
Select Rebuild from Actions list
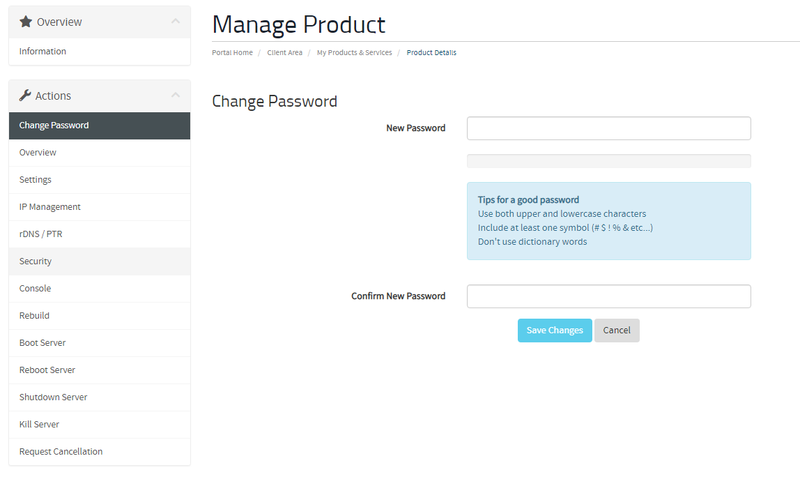coord(100,315)
